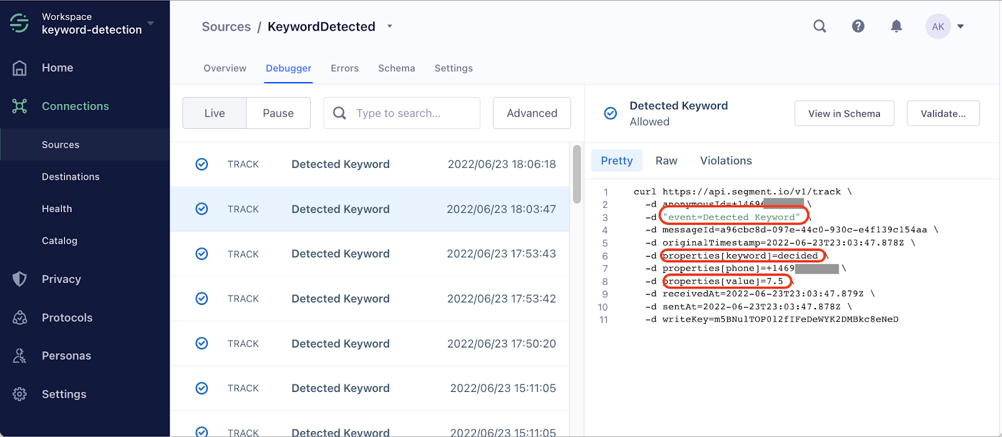Select the event at 18:06:18
1002x437 pixels.
pyautogui.click(x=369, y=164)
